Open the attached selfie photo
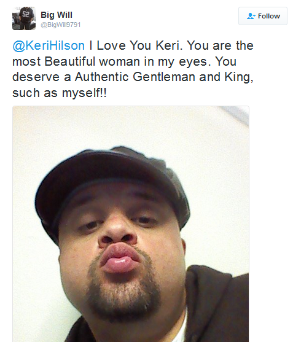The image size is (301, 342). (131, 223)
